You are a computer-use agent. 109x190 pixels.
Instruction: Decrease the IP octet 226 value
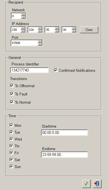40,31
